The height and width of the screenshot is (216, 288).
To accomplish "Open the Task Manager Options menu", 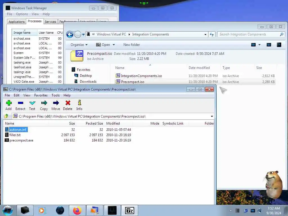I will pos(22,14).
